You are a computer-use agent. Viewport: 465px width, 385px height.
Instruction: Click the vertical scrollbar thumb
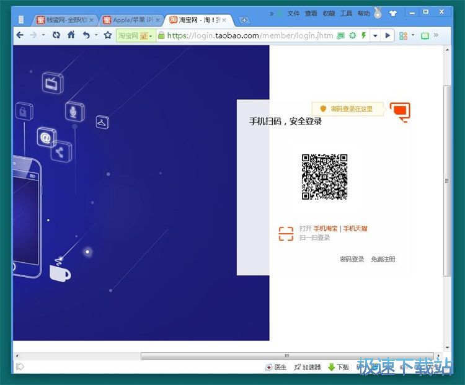coord(447,181)
